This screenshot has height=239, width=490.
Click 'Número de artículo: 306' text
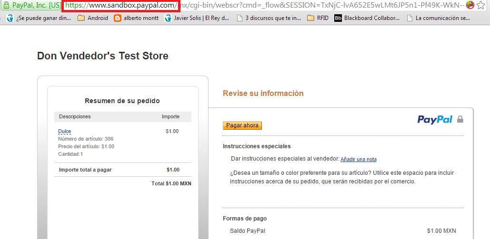[86, 139]
